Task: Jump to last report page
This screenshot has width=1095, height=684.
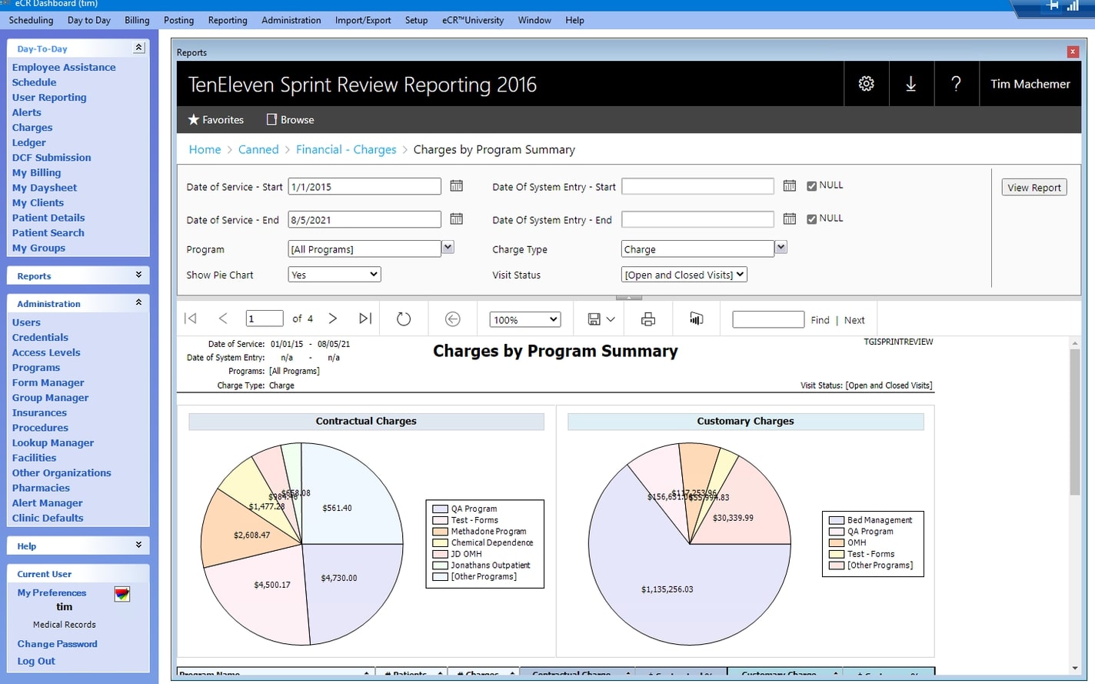Action: tap(365, 319)
